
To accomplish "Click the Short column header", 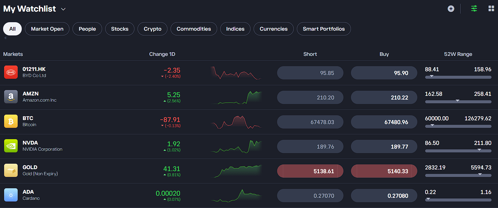I will coord(310,54).
